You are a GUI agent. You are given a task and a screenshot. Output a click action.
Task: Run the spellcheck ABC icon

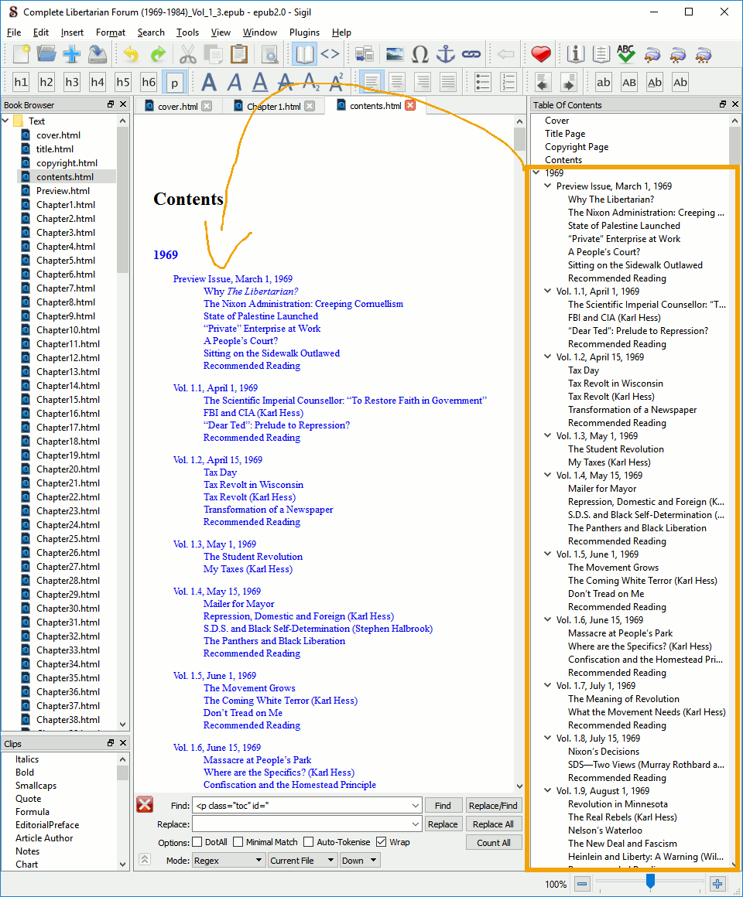point(626,54)
